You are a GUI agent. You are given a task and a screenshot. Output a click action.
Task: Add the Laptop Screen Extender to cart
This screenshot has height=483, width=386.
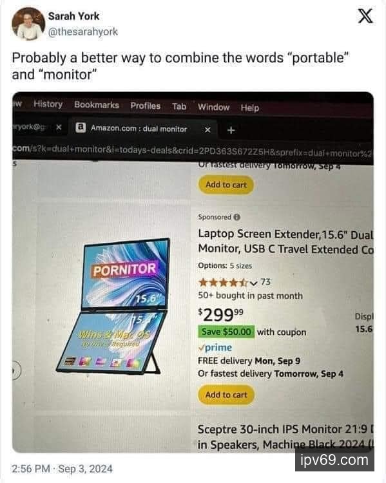click(226, 395)
